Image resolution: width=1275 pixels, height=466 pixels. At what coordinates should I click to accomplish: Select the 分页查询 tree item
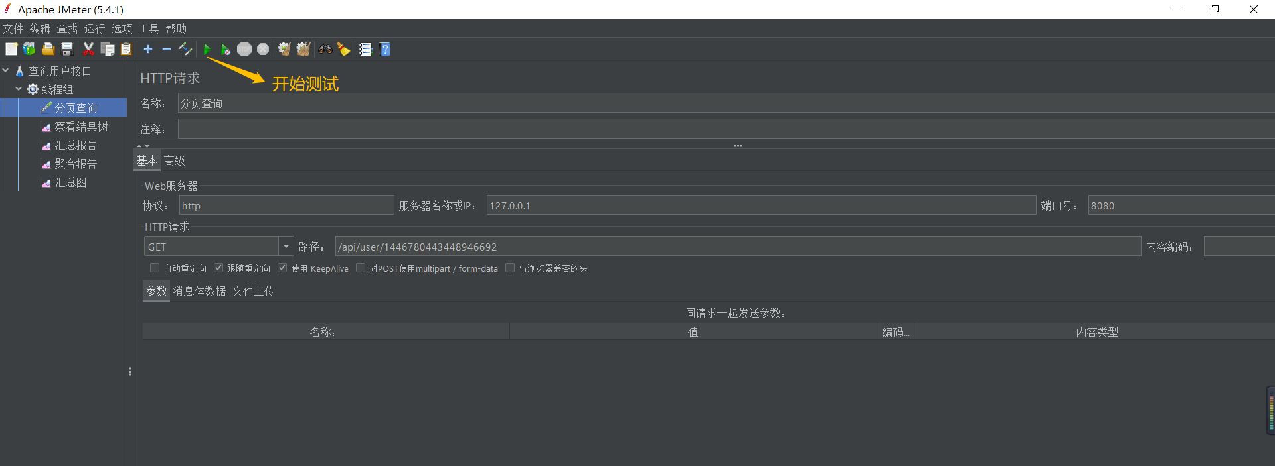(76, 107)
